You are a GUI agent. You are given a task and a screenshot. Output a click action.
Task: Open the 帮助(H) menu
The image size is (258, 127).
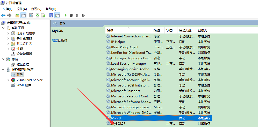point(51,9)
